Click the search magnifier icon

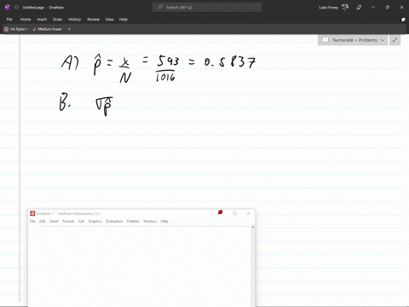coord(160,8)
